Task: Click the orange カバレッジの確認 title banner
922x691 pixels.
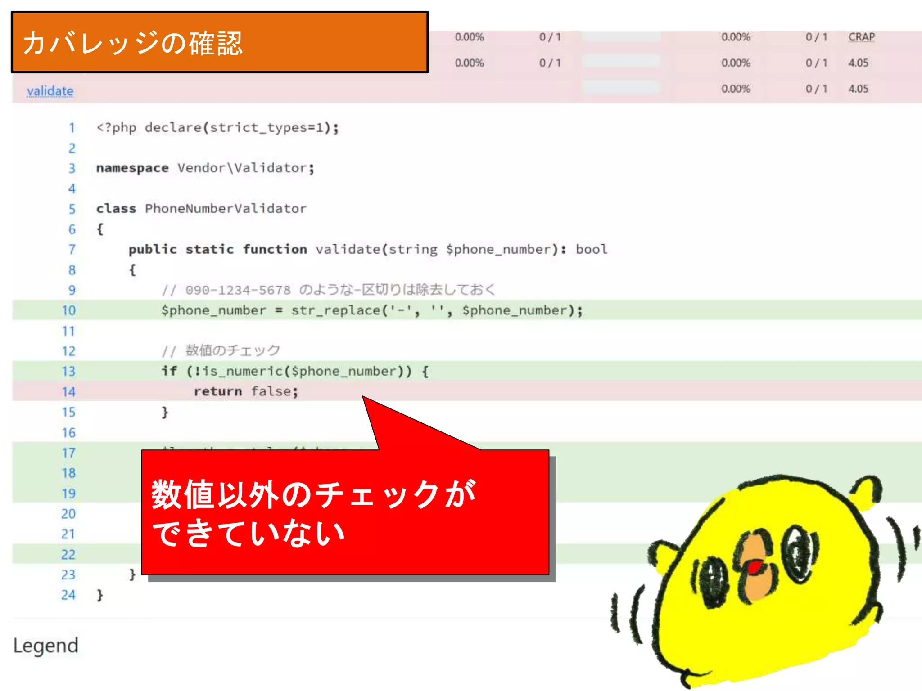Action: click(x=220, y=43)
